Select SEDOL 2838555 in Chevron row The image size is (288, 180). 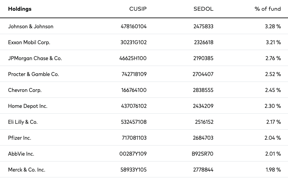(203, 90)
